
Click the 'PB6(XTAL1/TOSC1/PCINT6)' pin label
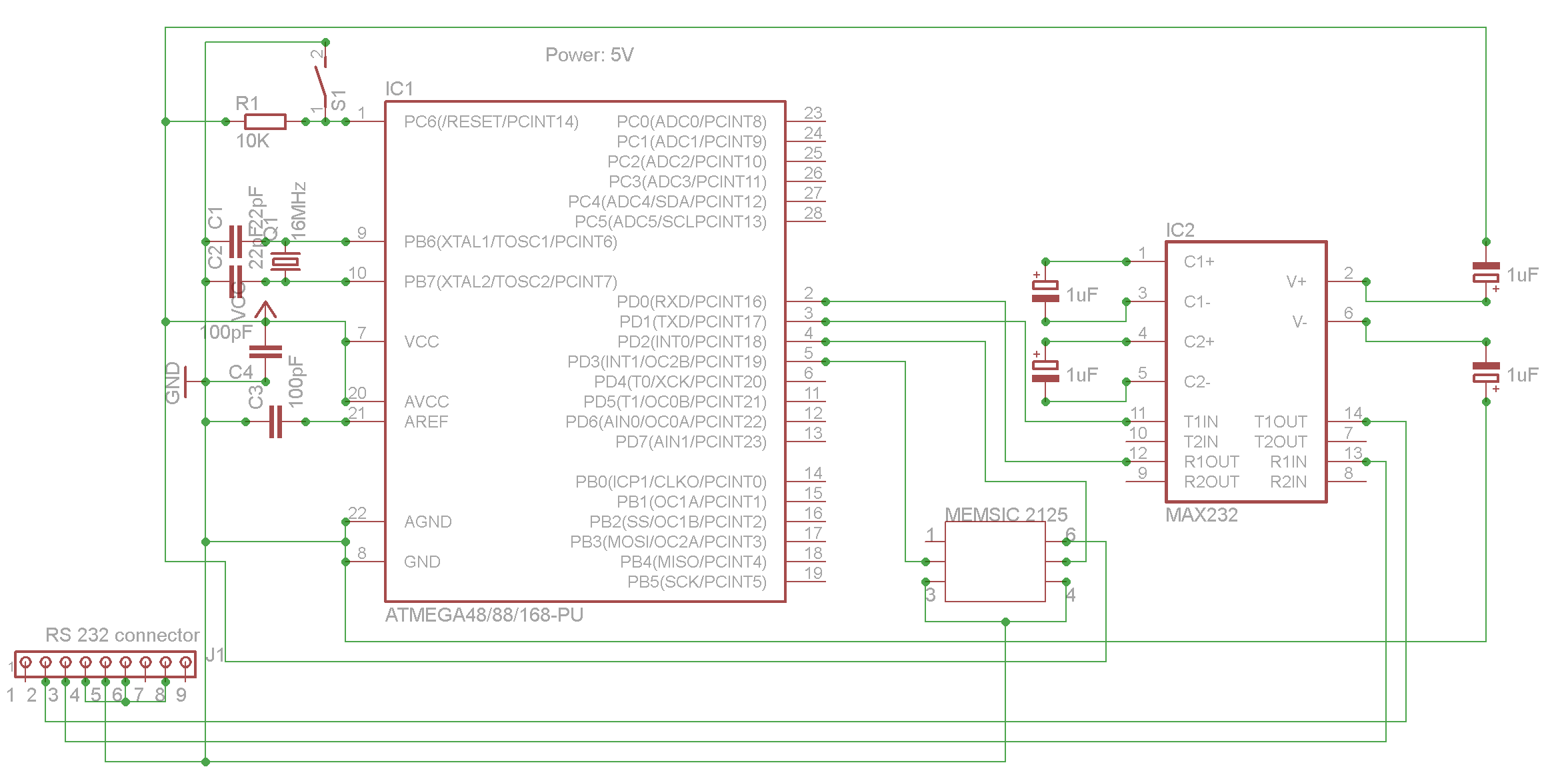(511, 241)
